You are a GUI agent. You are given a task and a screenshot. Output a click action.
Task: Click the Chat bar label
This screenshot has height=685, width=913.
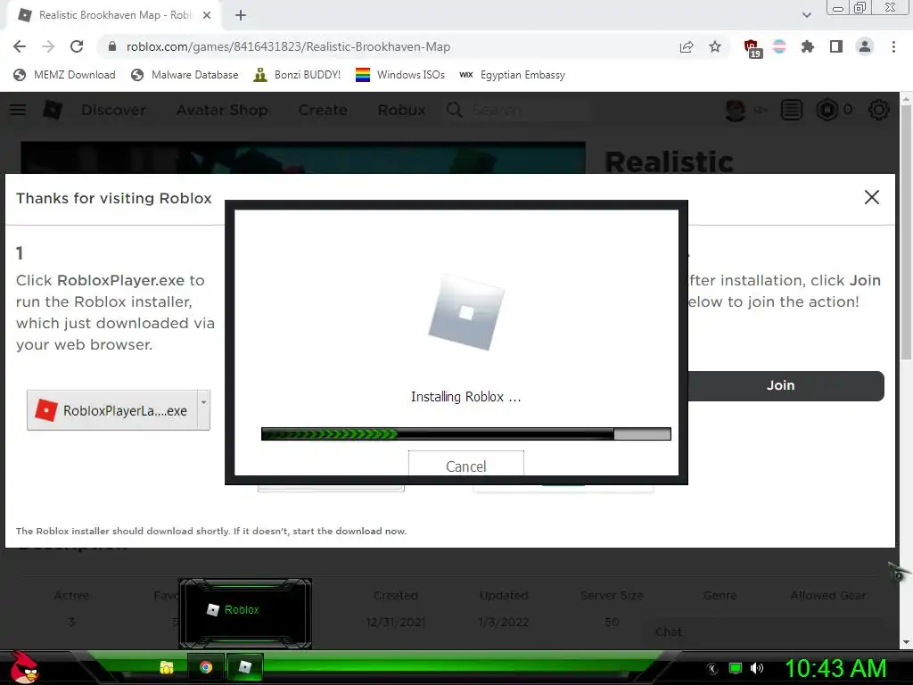pos(669,632)
